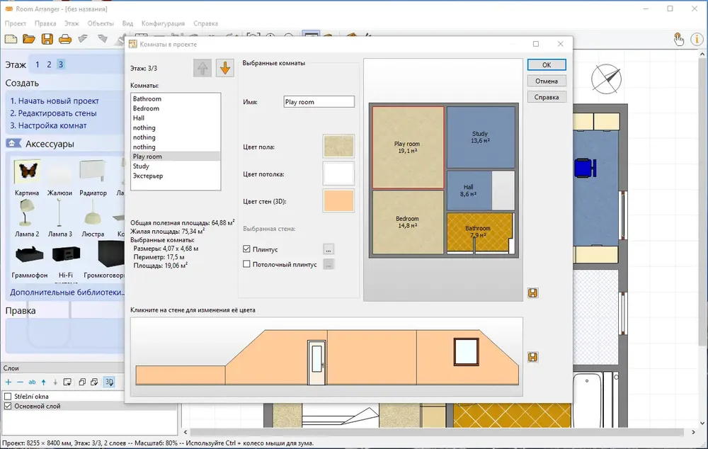708x449 pixels.
Task: Move layer up with blue arrow
Action: coord(43,382)
